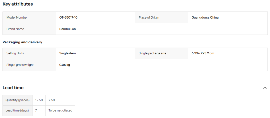Click the Single package size label
This screenshot has width=270, height=118.
point(152,53)
